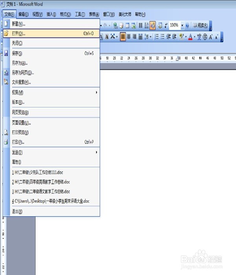
Task: Open the Line Spacing dropdown arrow
Action: tap(151, 37)
